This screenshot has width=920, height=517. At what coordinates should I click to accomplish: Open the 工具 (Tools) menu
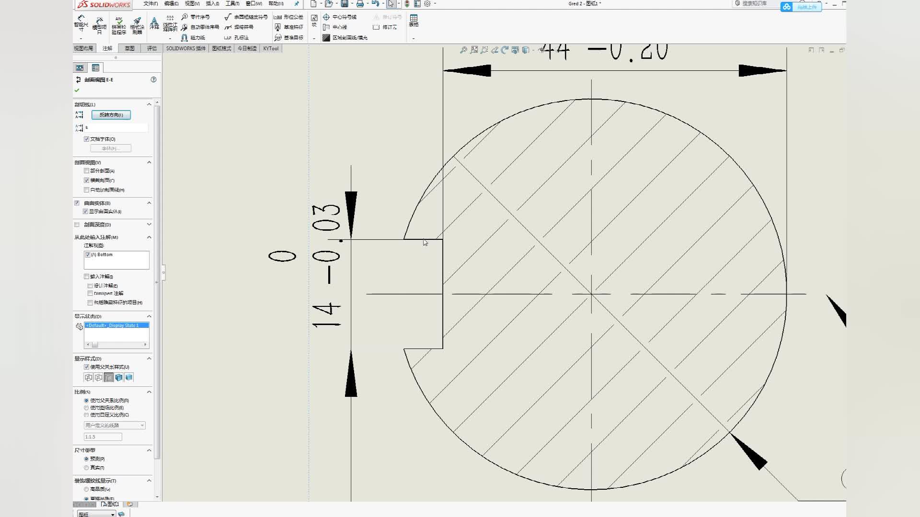(x=232, y=3)
